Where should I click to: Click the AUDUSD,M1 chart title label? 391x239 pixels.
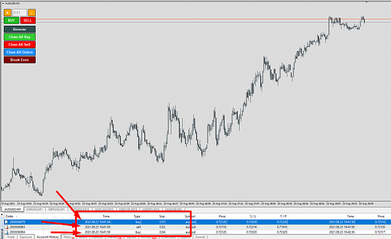12,4
